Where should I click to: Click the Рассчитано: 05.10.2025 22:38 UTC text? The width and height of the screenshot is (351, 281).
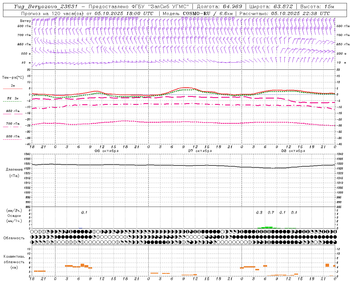[x=285, y=13]
